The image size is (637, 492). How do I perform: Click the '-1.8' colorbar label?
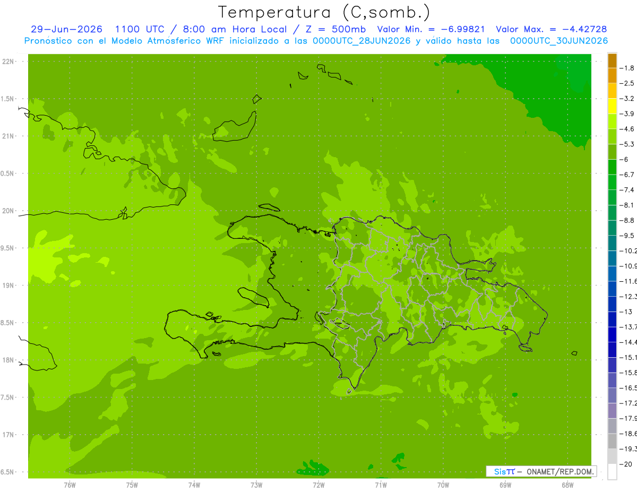click(627, 68)
